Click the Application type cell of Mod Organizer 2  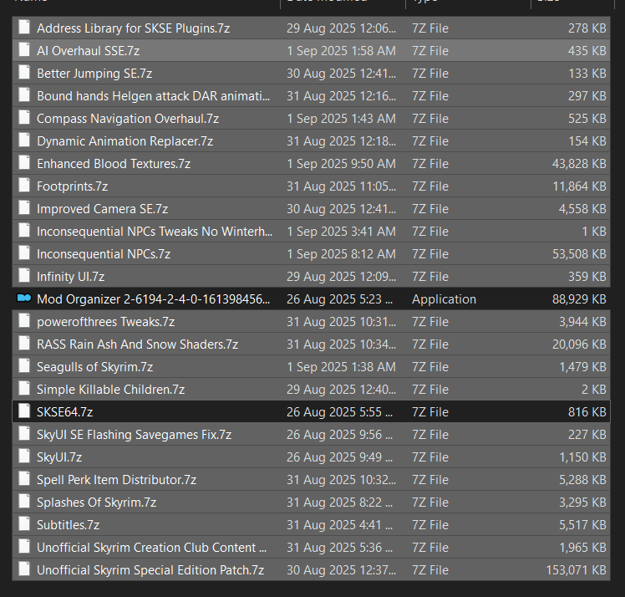444,299
